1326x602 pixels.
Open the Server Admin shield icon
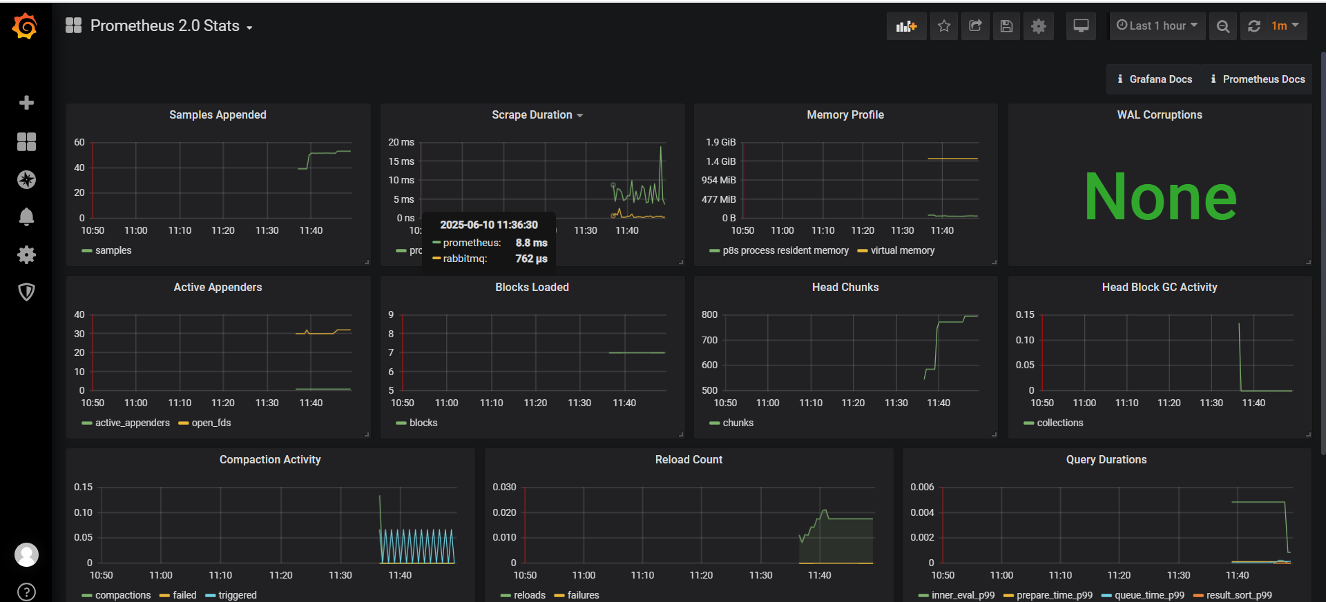(26, 292)
